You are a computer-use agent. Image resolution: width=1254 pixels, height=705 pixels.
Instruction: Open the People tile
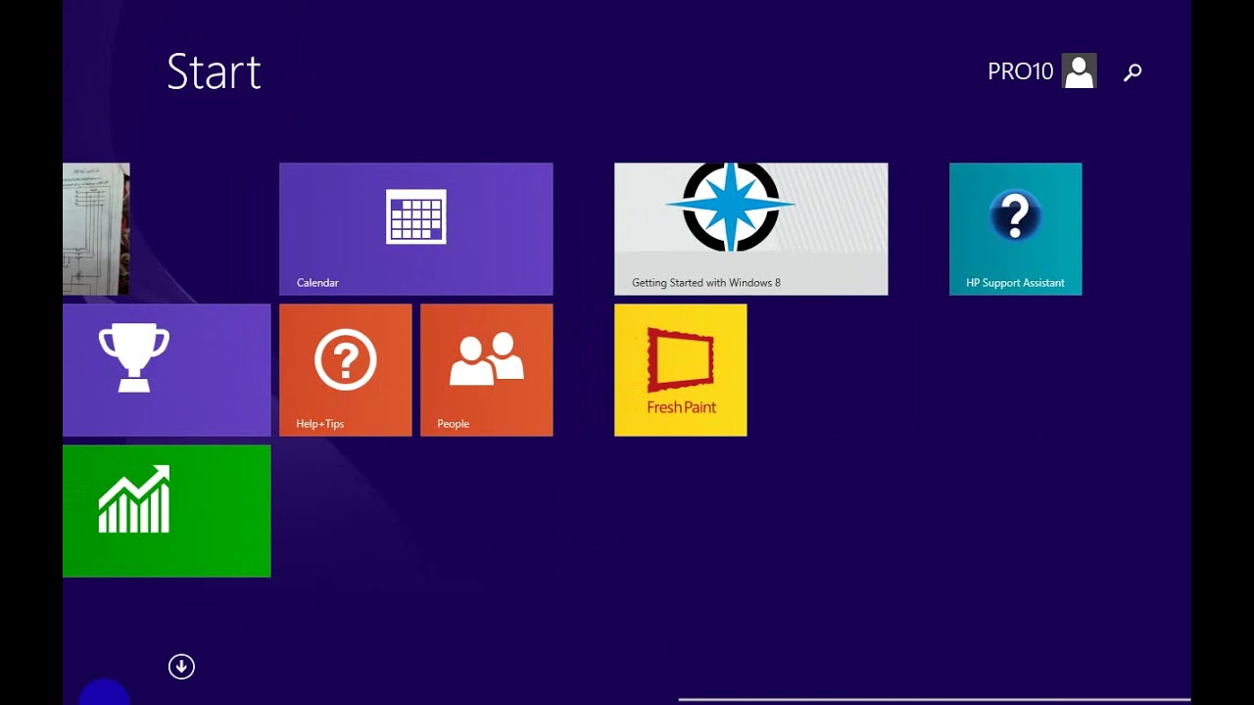487,370
